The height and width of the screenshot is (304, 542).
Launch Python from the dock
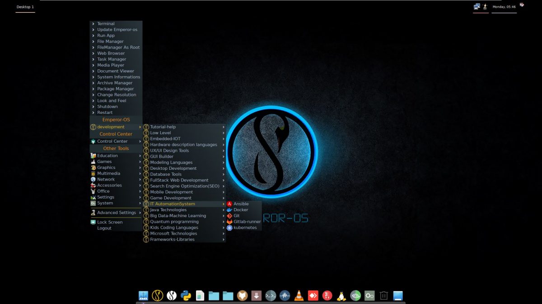click(x=185, y=295)
